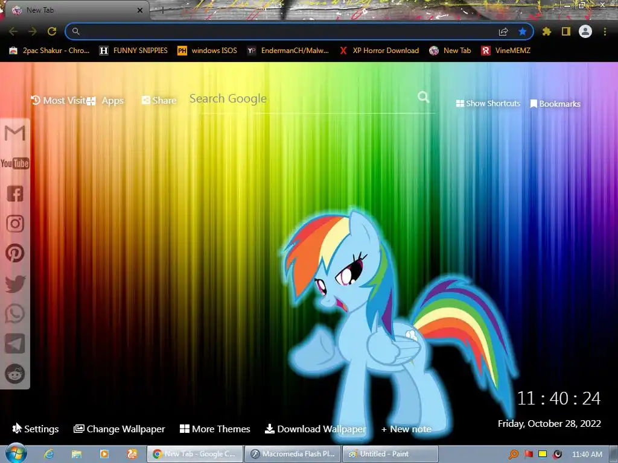This screenshot has width=618, height=463.
Task: Click the date Friday, October 28, 2022
Action: [549, 424]
